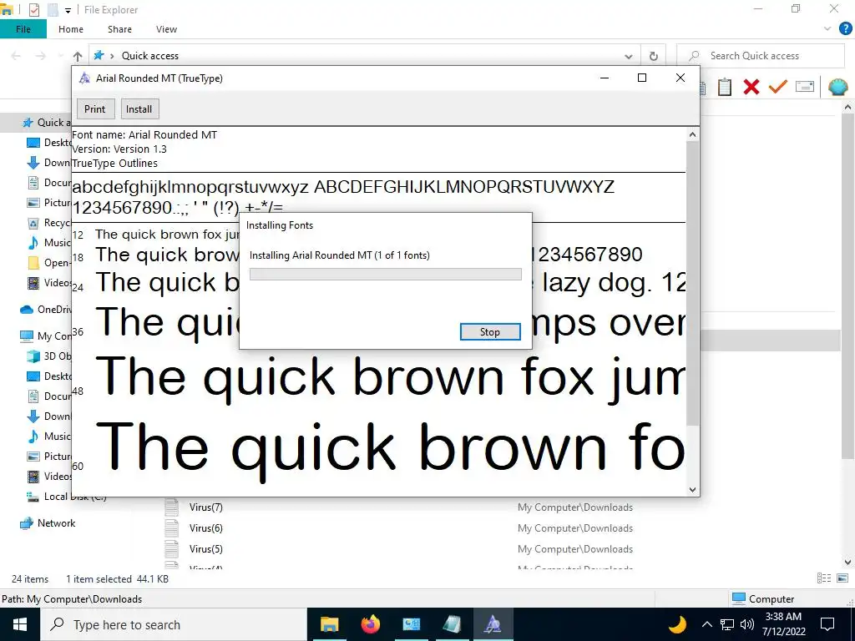The image size is (855, 641).
Task: Go up one folder level
Action: (x=78, y=56)
